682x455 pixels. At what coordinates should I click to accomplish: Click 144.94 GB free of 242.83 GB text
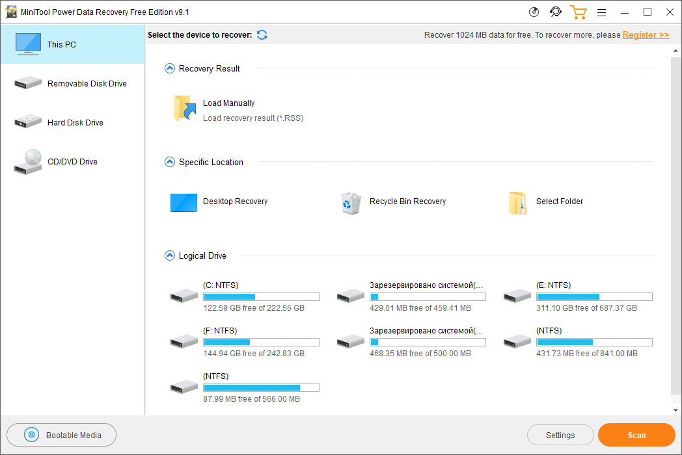(x=254, y=354)
